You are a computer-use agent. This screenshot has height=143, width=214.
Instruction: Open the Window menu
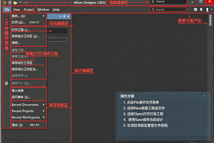tap(43, 10)
